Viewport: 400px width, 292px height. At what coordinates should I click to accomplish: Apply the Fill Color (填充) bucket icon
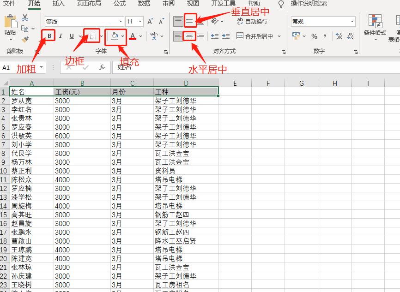[115, 36]
